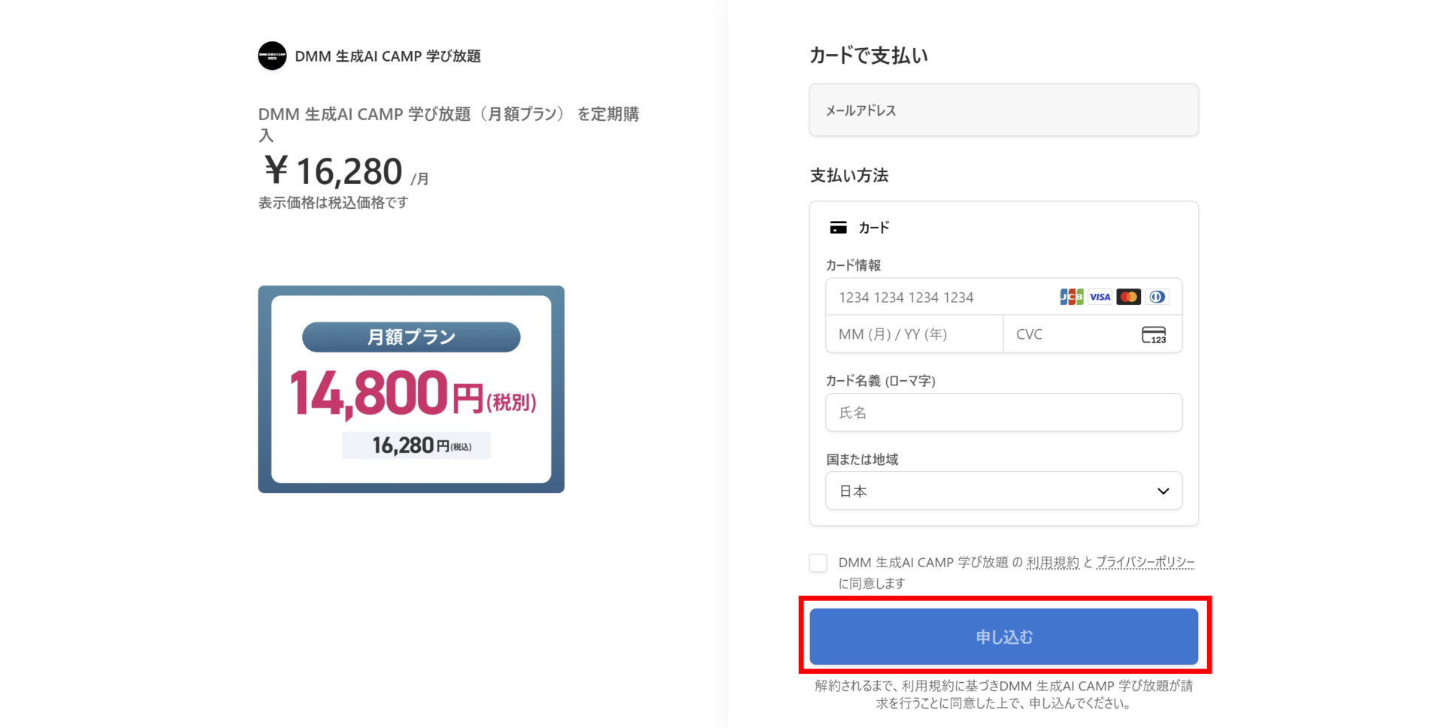Click the MM / YY expiry field
1443x728 pixels.
(915, 334)
